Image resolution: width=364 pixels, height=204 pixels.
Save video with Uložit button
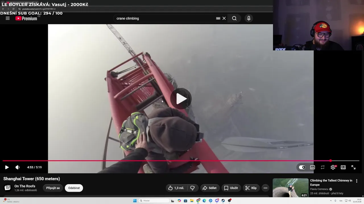231,188
